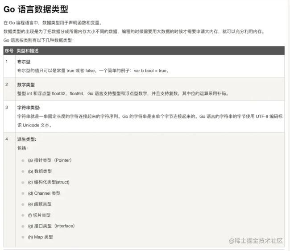The image size is (290, 251).
Task: Select the sentence '在 Go 编程语言中，数据类型用于声明函数和变量。'
Action: point(53,23)
